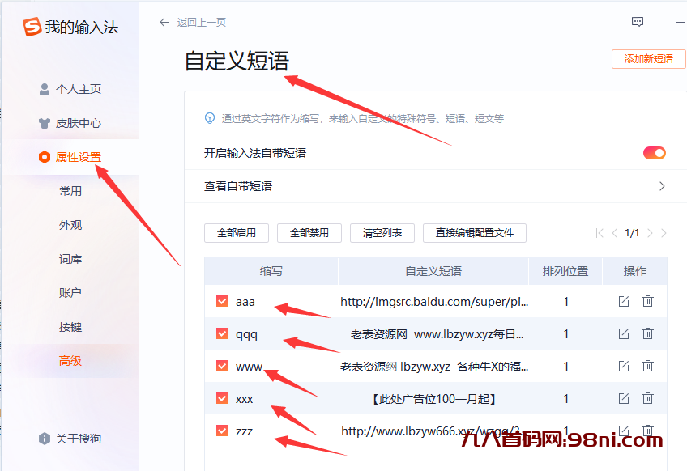The height and width of the screenshot is (471, 687).
Task: Uncheck the aaa abbreviation checkbox
Action: (x=222, y=301)
